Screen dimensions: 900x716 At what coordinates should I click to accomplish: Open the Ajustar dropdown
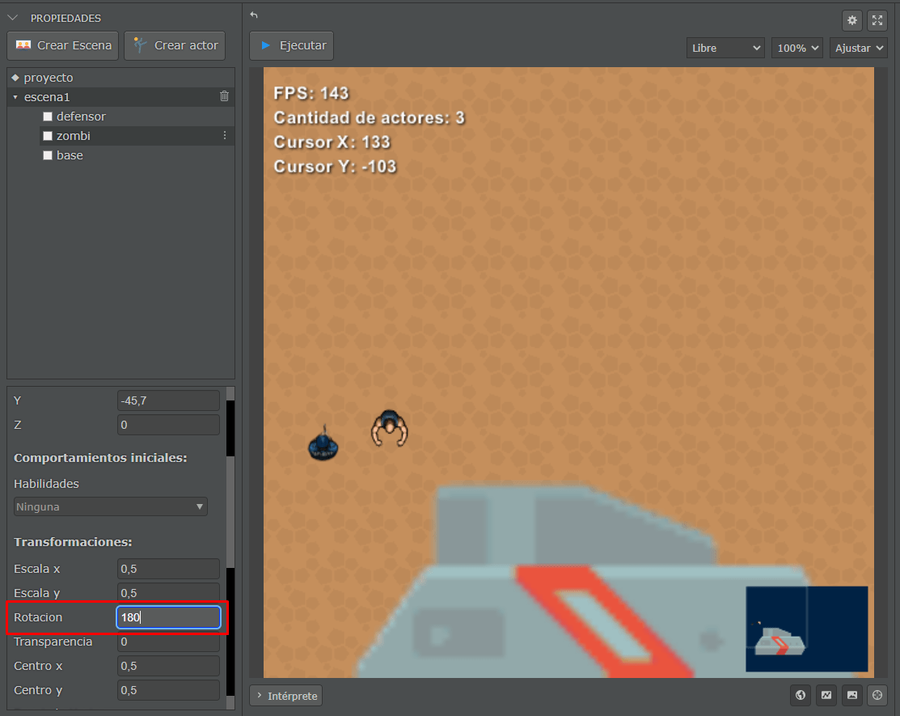858,49
